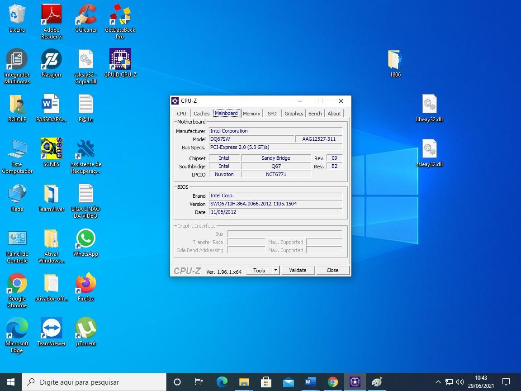Screen dimensions: 521x391
Task: Open Mail app from taskbar
Action: (289, 382)
